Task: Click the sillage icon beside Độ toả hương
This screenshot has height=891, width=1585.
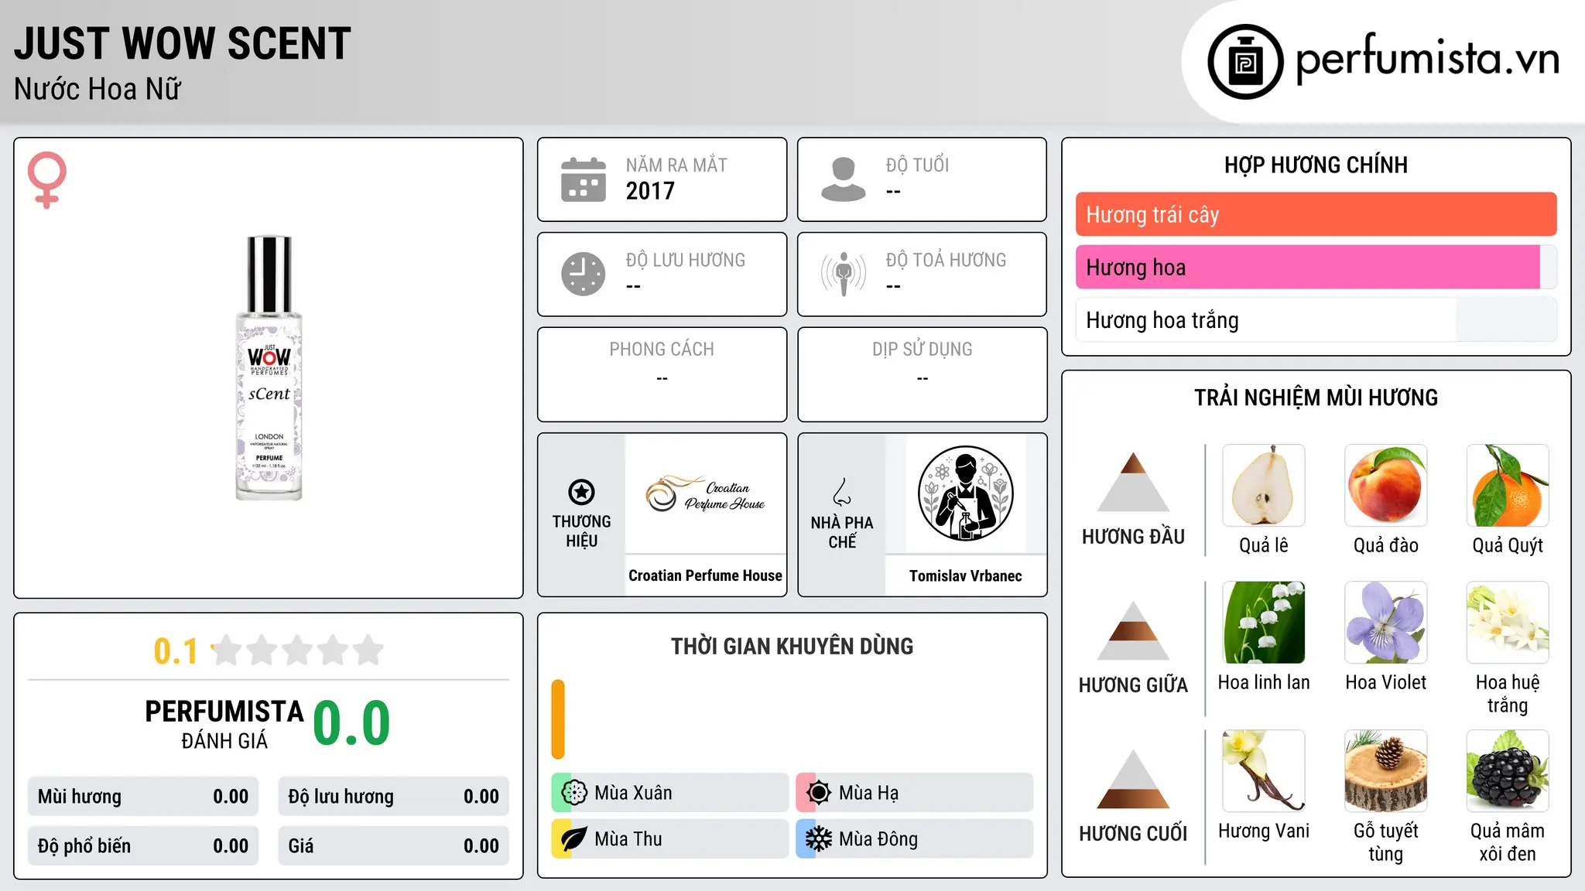Action: point(844,274)
